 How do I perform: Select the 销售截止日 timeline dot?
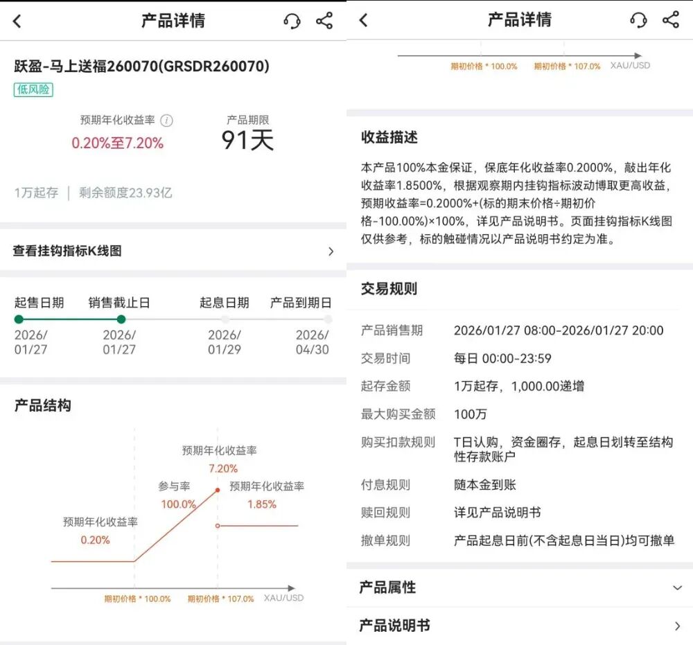[x=121, y=319]
